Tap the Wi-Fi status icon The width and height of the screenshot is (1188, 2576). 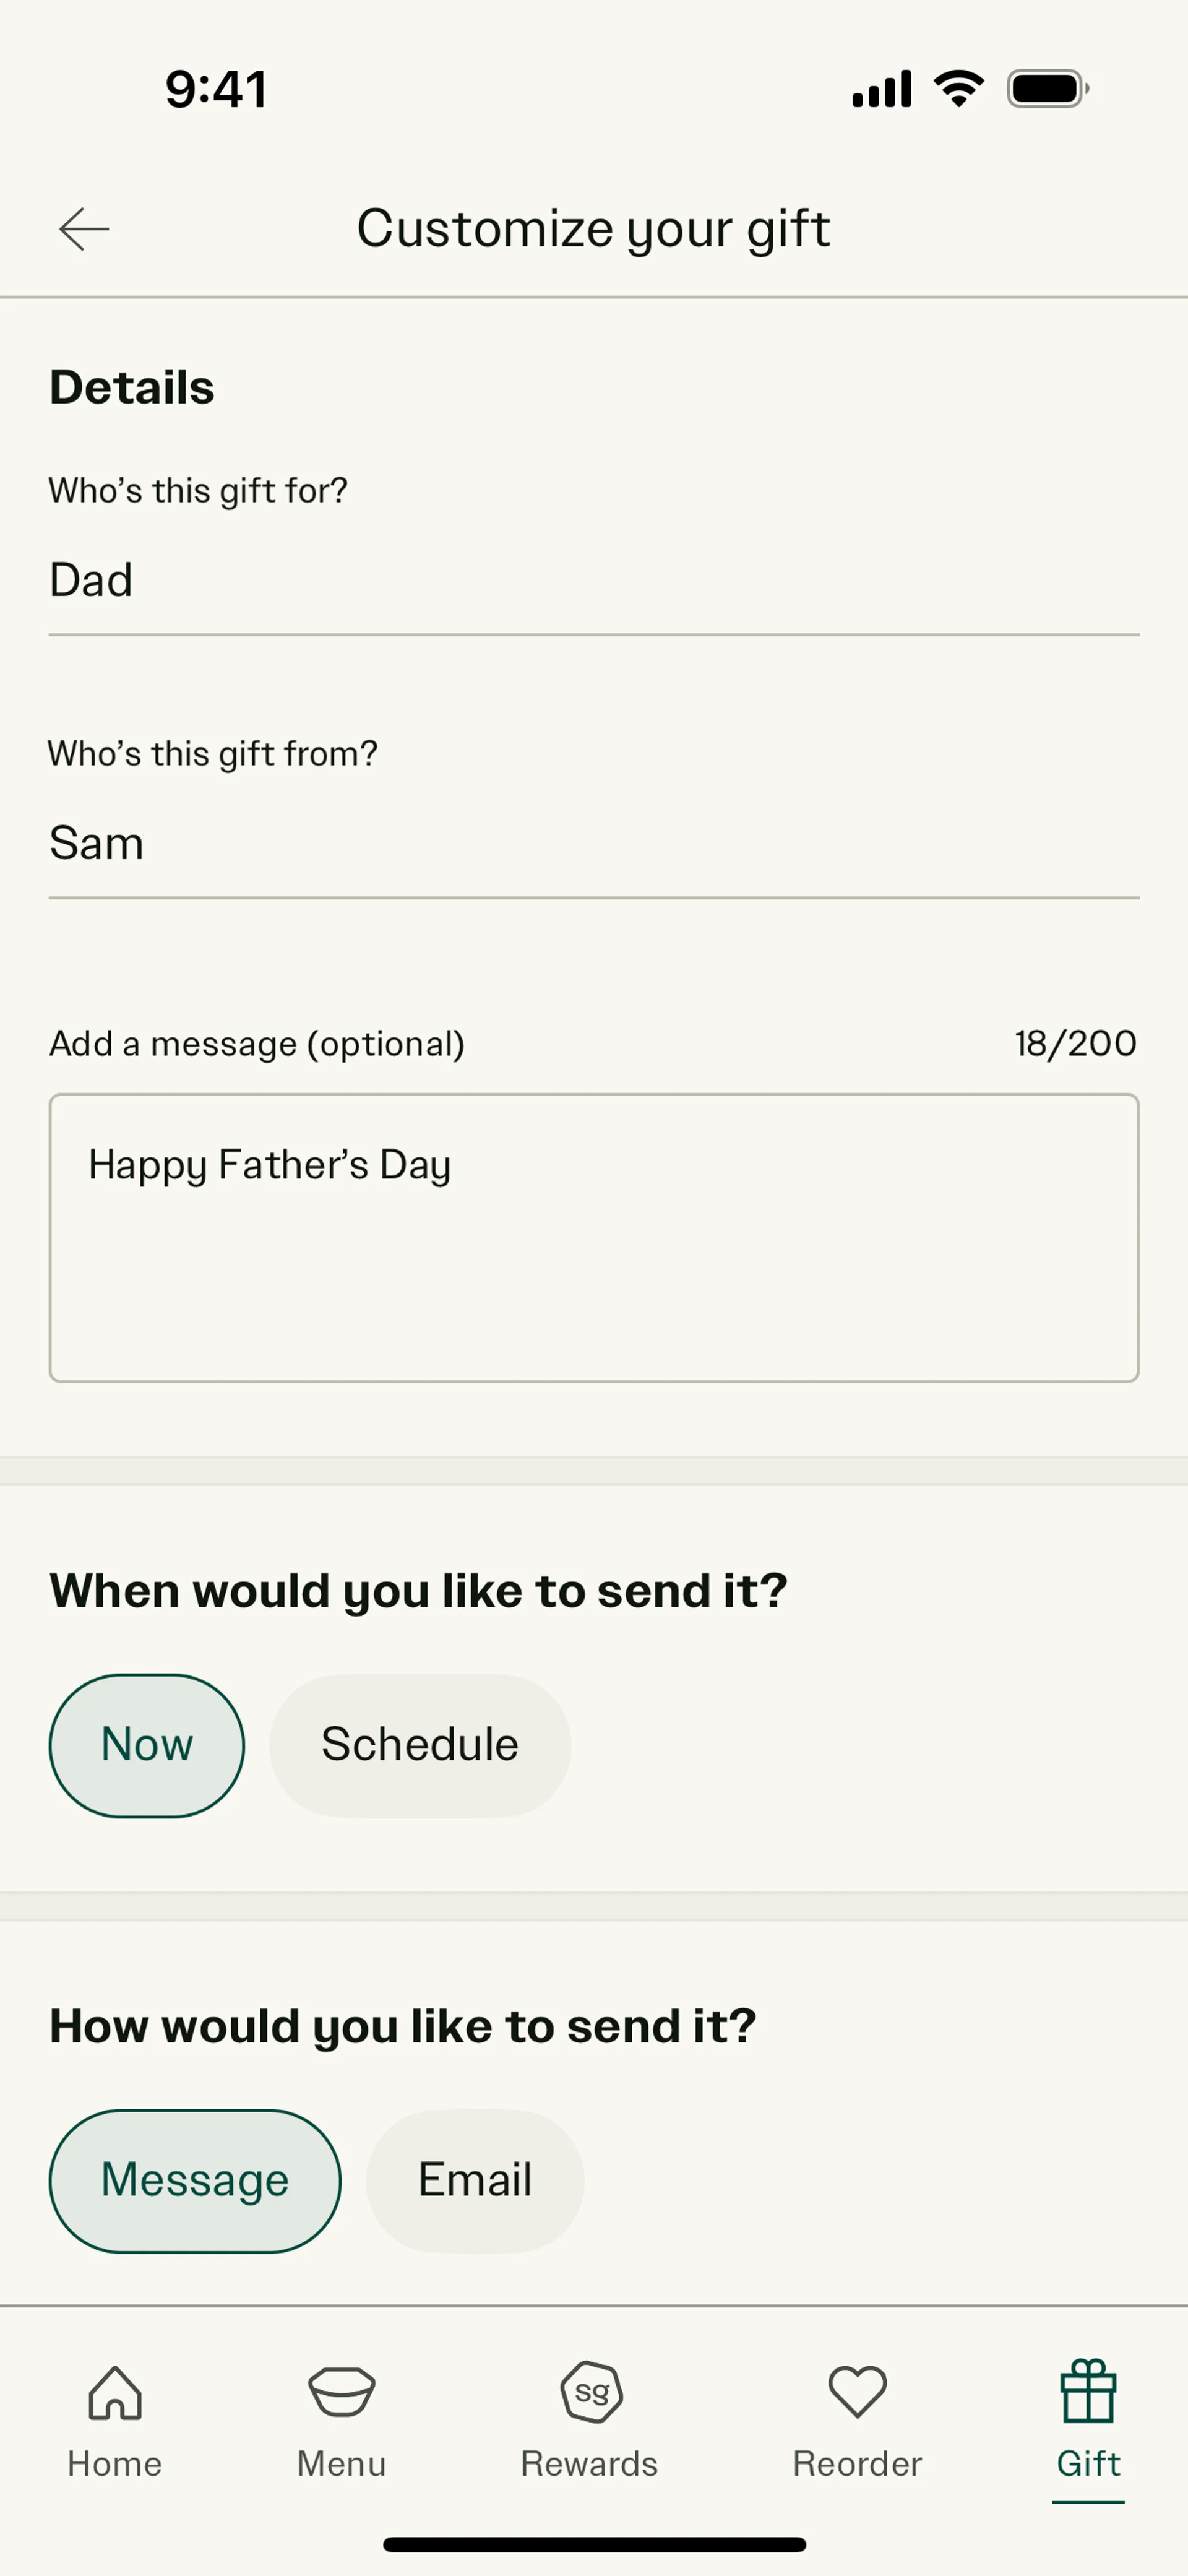click(x=958, y=89)
